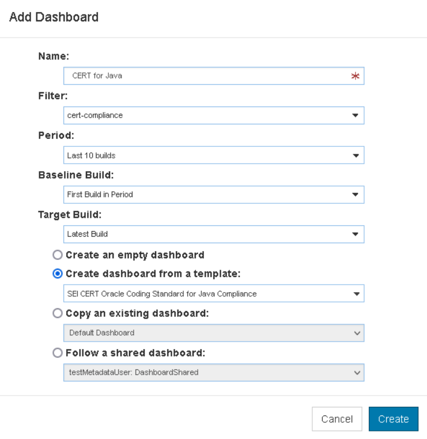Open the Latest Build target dropdown
Screen dimensions: 427x439
point(214,234)
